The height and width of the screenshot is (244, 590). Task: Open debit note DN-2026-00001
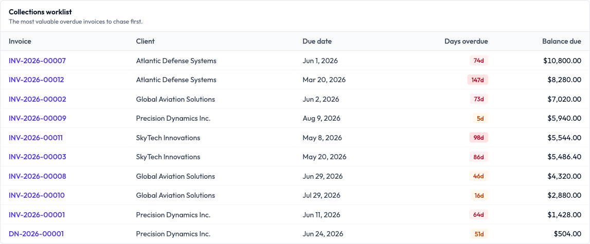point(36,234)
